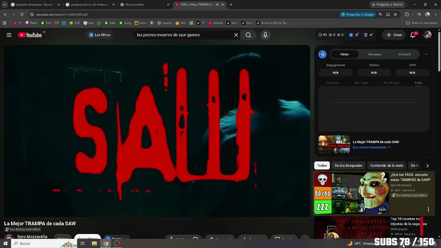The image size is (441, 248).
Task: Open the Gyro Mozzarella channel name
Action: [32, 237]
